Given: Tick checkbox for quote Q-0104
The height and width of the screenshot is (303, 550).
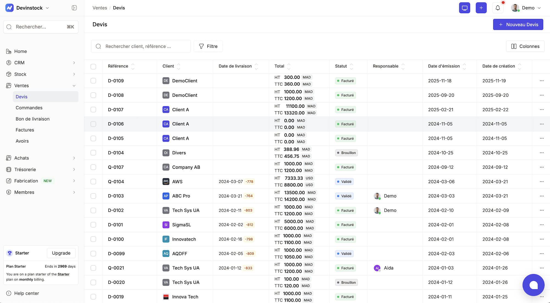Looking at the screenshot, I should pyautogui.click(x=93, y=182).
